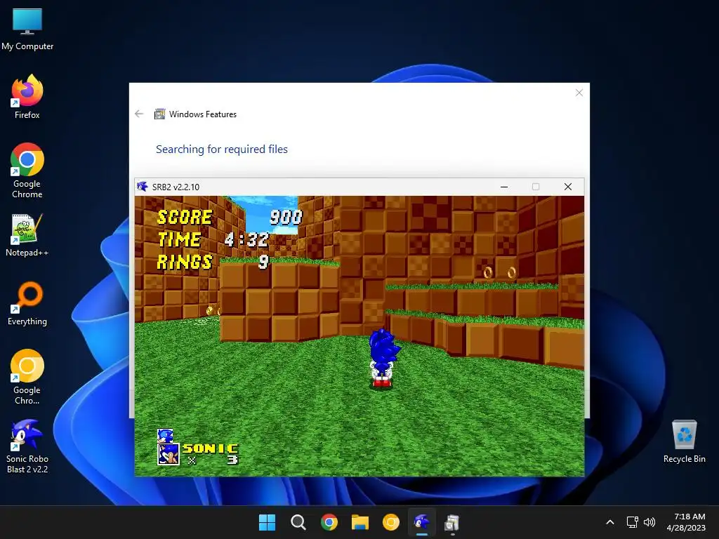This screenshot has height=539, width=719.
Task: Click the TIME value 4:32
Action: 246,239
